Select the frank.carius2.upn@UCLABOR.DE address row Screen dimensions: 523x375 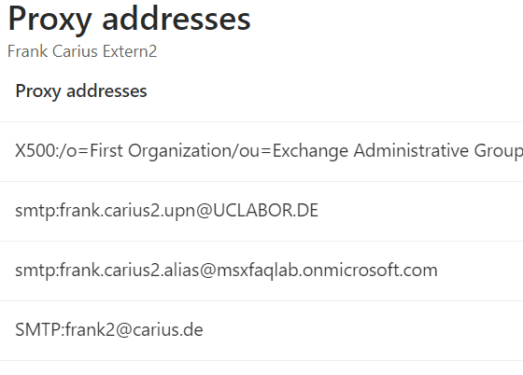(x=261, y=211)
